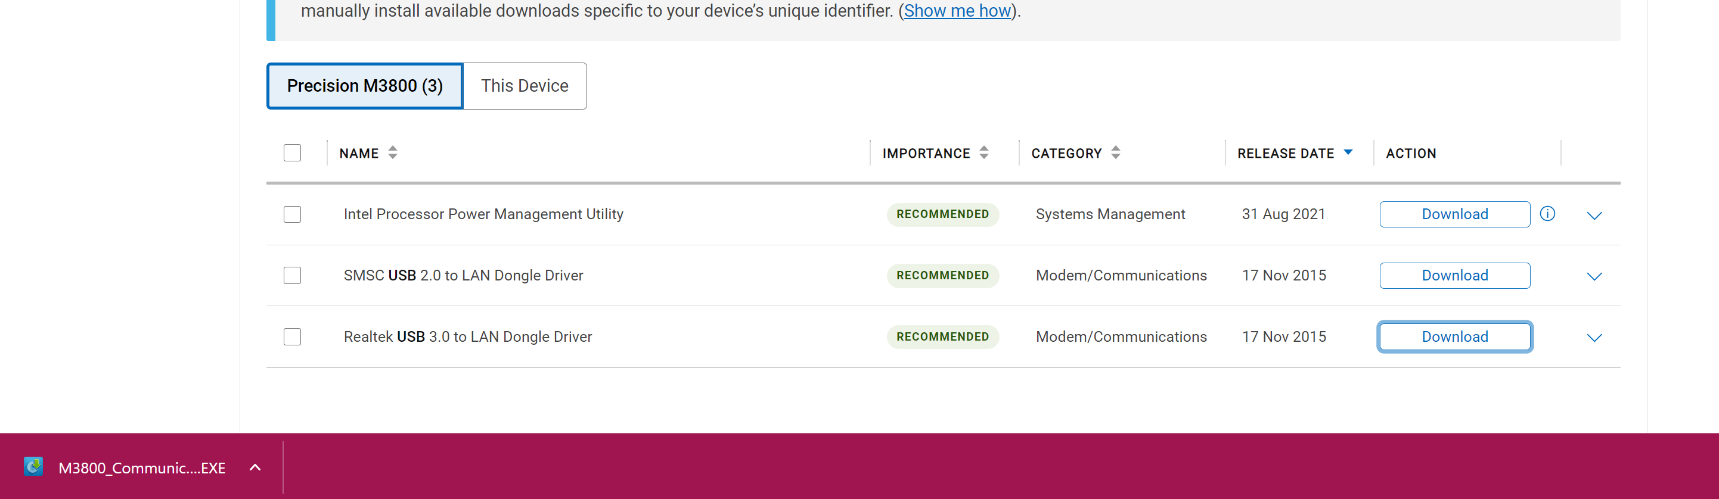1719x499 pixels.
Task: Open the Show me how link
Action: (x=957, y=11)
